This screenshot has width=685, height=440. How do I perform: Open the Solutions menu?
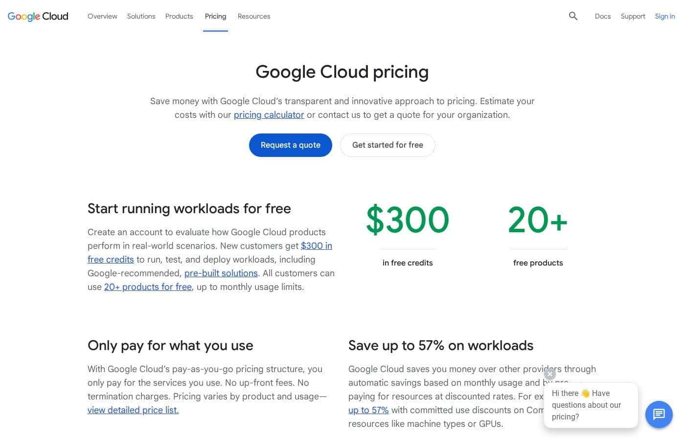pos(141,16)
